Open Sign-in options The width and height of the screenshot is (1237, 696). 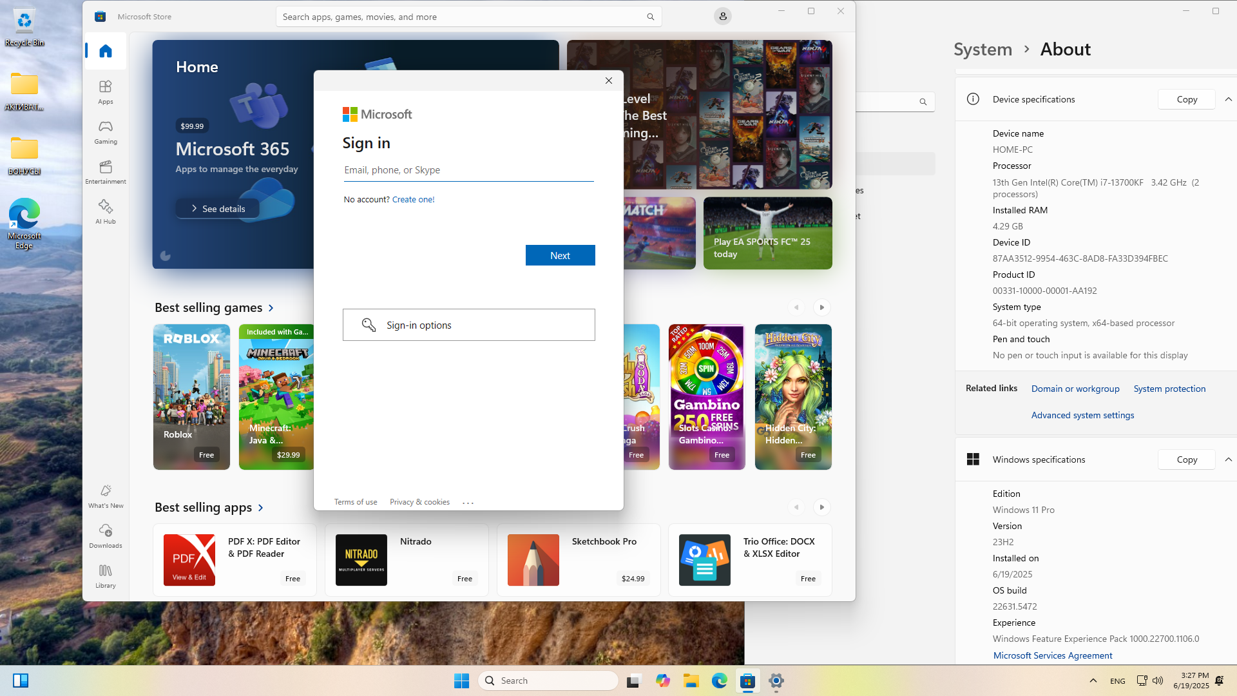pos(469,325)
